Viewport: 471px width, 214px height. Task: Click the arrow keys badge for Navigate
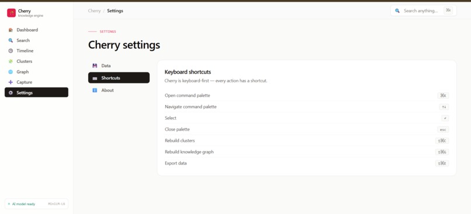444,107
